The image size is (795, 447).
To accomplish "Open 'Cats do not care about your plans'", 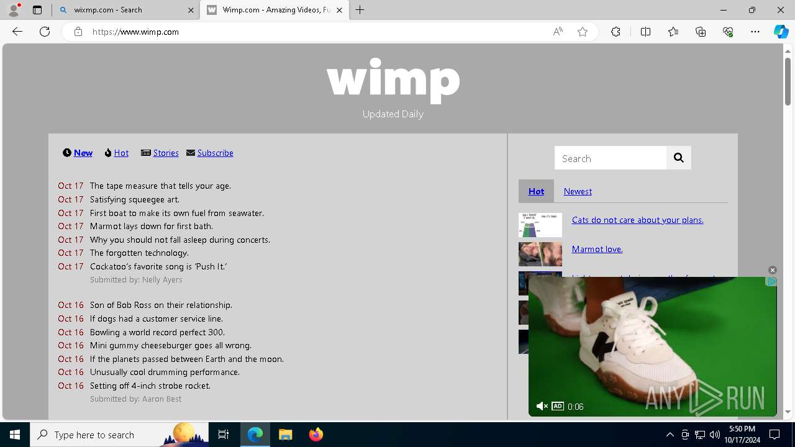I will pyautogui.click(x=637, y=220).
